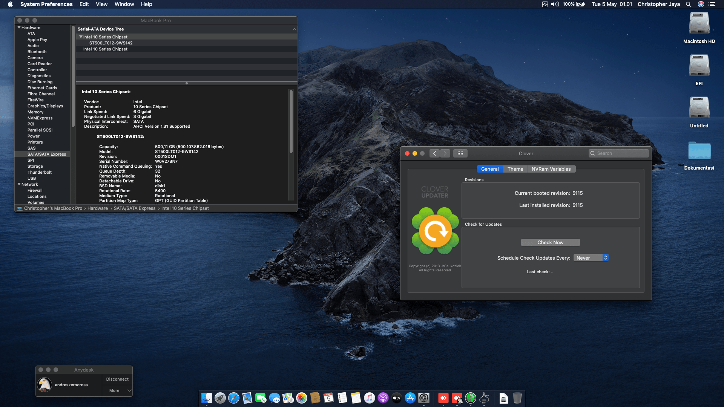Open the Apple menu
This screenshot has height=407, width=724.
tap(10, 4)
